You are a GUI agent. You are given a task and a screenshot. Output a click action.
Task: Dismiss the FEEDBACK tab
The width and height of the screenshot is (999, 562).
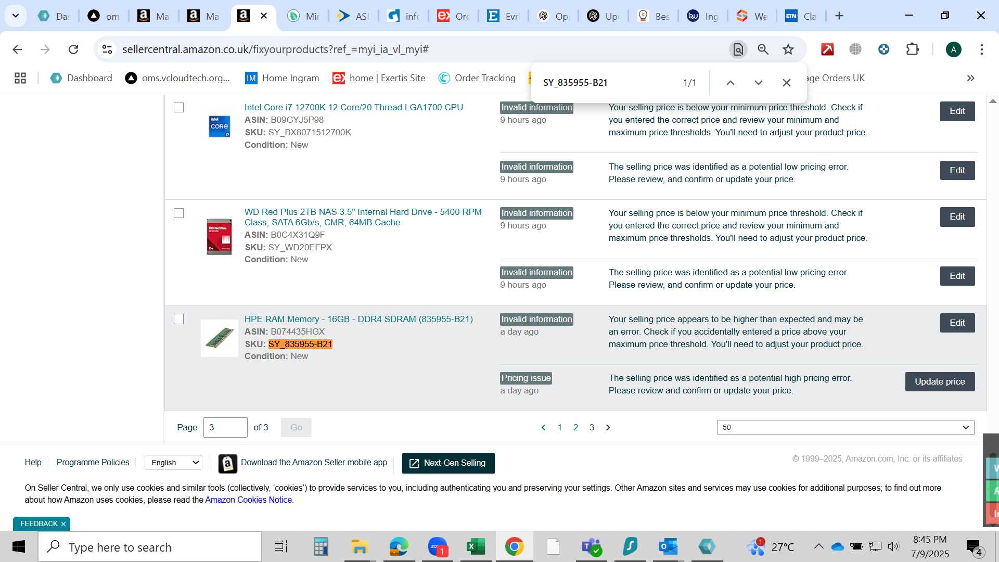tap(63, 524)
